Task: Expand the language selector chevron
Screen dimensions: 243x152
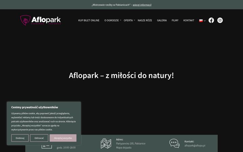Action: 205,21
